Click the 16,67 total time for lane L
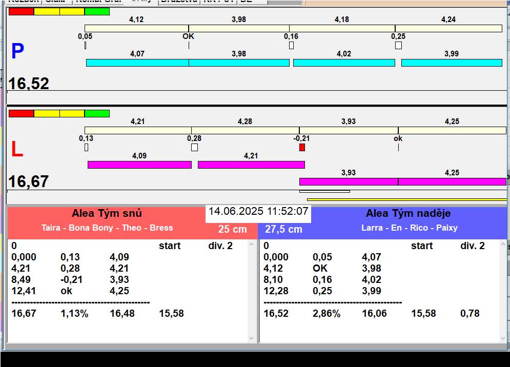Image resolution: width=510 pixels, height=367 pixels. (x=29, y=181)
